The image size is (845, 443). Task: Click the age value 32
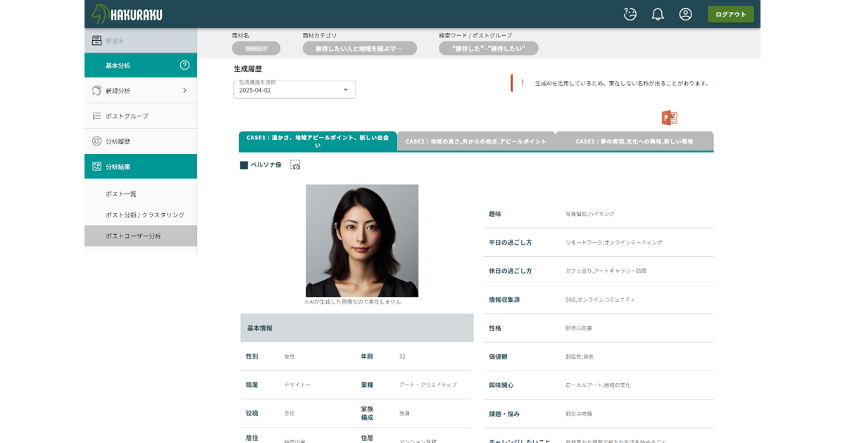pyautogui.click(x=402, y=357)
